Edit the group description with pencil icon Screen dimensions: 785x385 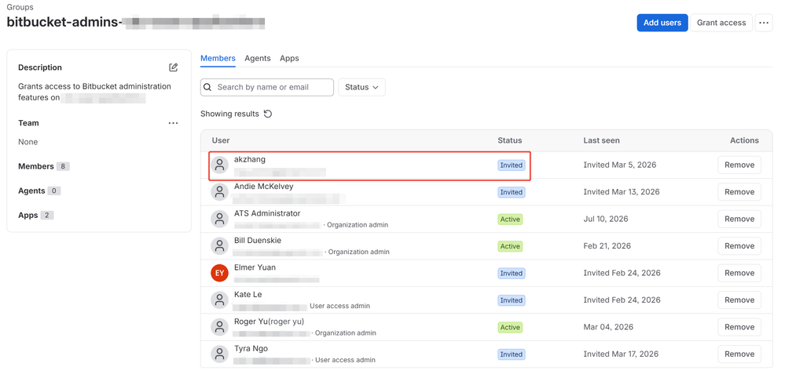tap(173, 67)
